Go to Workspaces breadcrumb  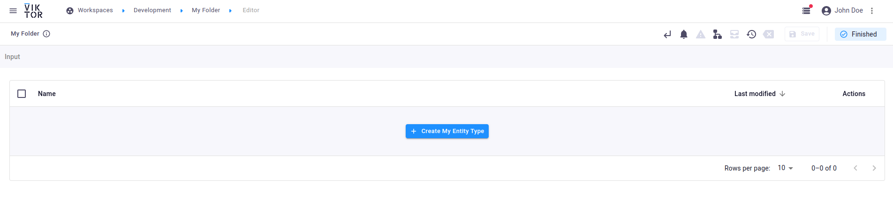(95, 10)
